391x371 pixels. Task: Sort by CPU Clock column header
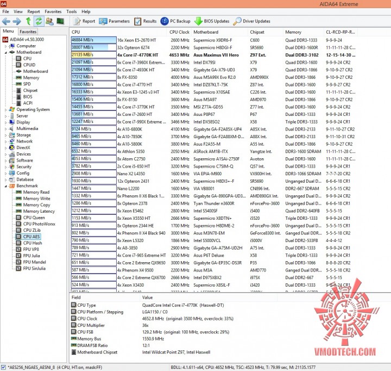pyautogui.click(x=179, y=32)
